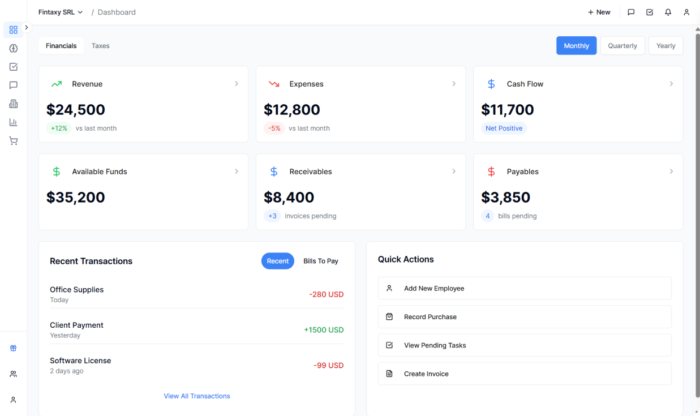700x416 pixels.
Task: Select the Yearly period view
Action: [665, 46]
